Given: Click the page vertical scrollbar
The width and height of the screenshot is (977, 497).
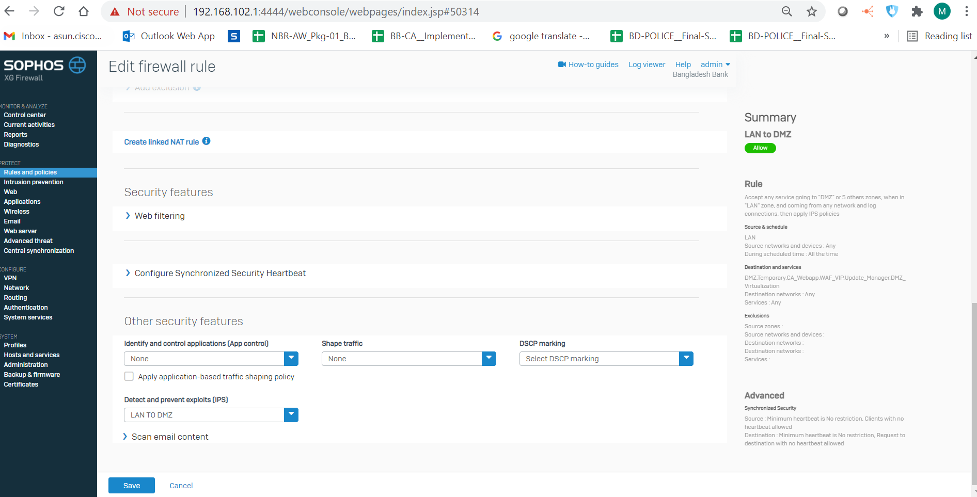Looking at the screenshot, I should [974, 395].
